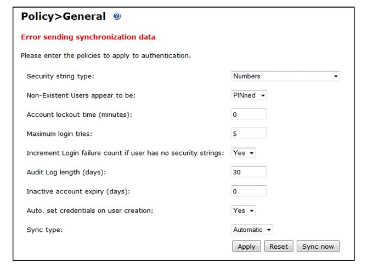The height and width of the screenshot is (268, 384).
Task: Open the Increment Login failure count dropdown
Action: pos(243,153)
